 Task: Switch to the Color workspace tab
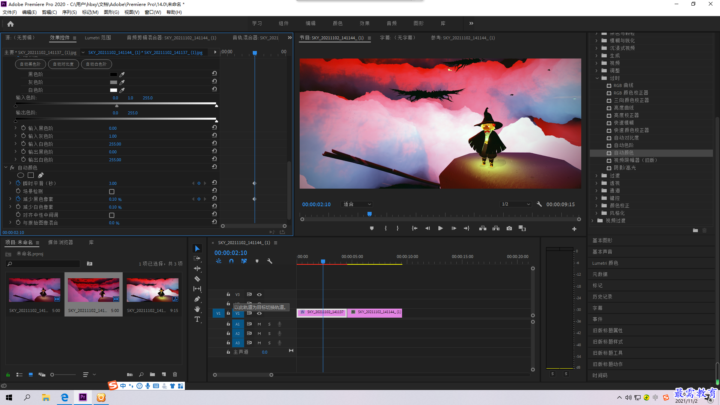point(337,23)
